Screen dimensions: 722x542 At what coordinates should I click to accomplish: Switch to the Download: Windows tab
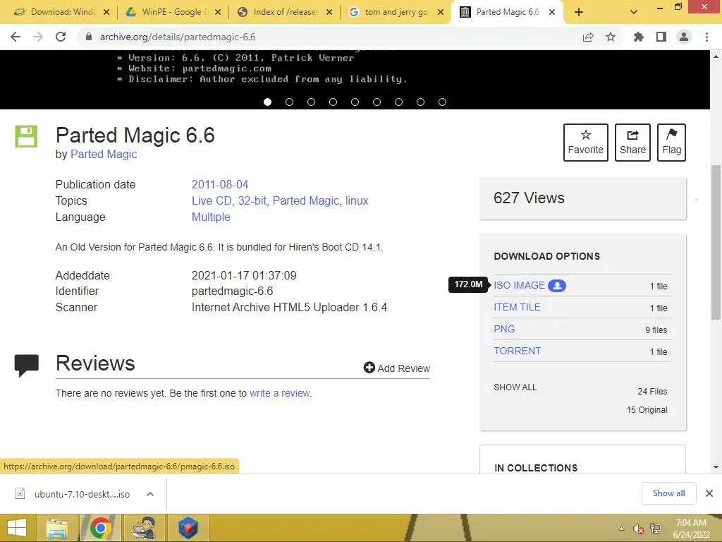click(x=56, y=12)
